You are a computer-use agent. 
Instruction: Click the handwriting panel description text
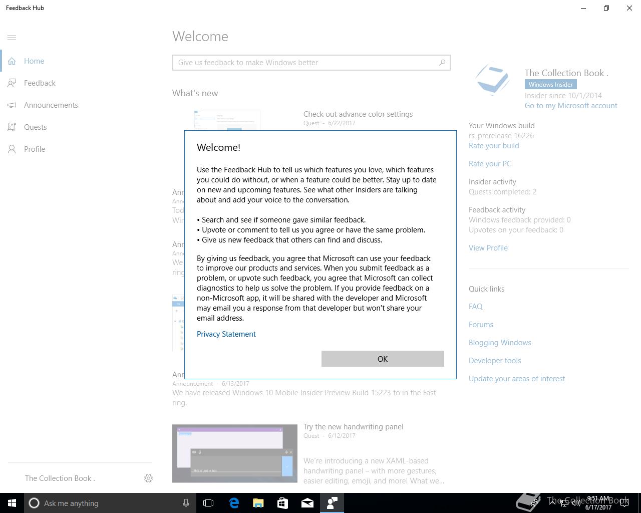click(x=374, y=471)
